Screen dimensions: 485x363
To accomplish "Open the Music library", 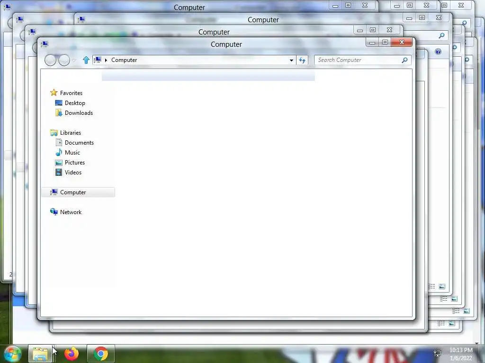I will click(x=72, y=153).
